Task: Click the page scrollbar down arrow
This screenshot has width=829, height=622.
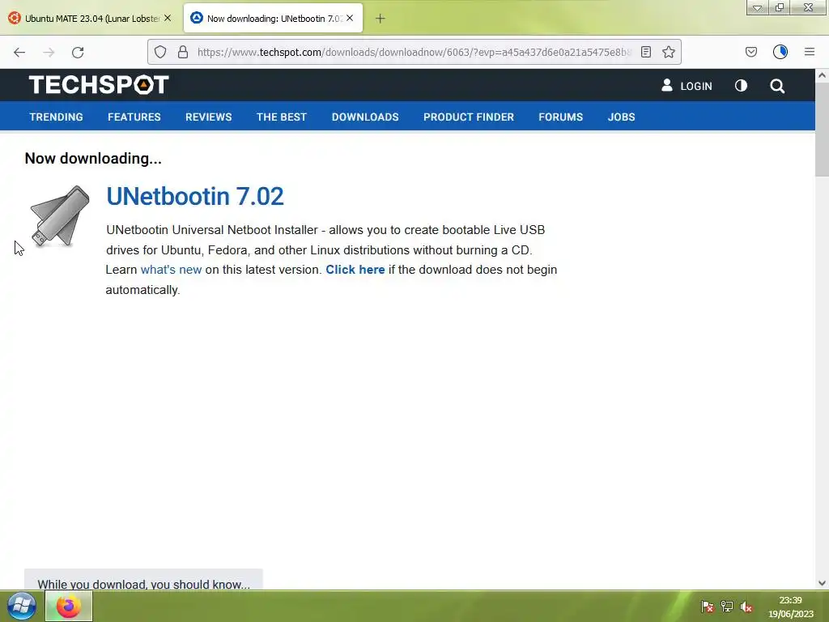Action: [822, 583]
